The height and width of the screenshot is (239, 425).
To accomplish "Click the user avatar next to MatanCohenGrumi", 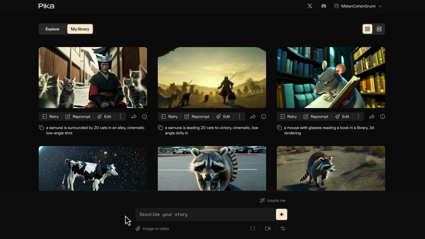I will tap(336, 6).
